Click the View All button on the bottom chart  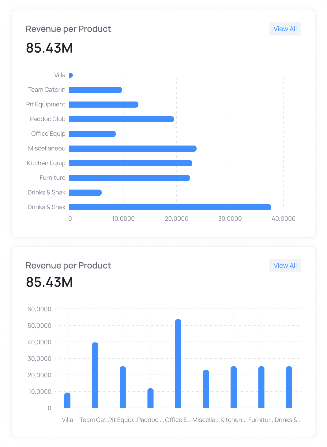coord(285,265)
